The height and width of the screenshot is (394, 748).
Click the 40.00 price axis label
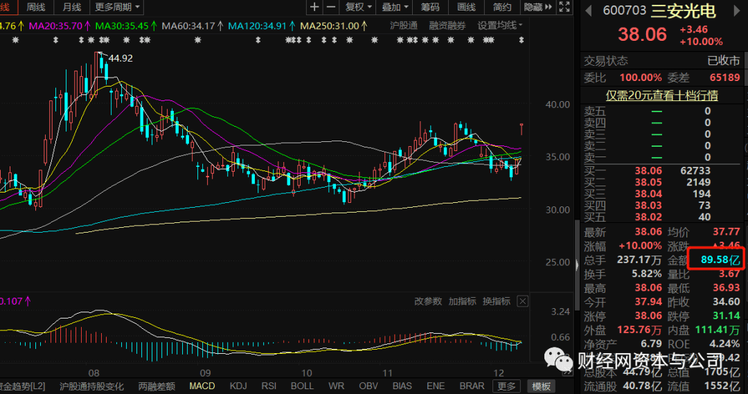557,105
